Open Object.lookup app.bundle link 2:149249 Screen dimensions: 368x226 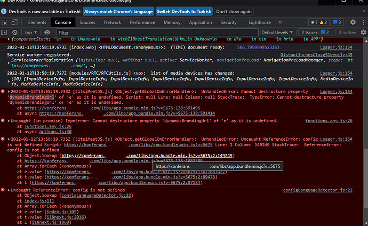pos(147,156)
